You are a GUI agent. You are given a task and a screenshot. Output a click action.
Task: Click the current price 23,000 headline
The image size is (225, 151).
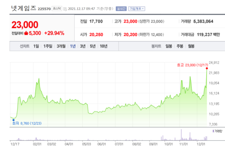coord(25,25)
